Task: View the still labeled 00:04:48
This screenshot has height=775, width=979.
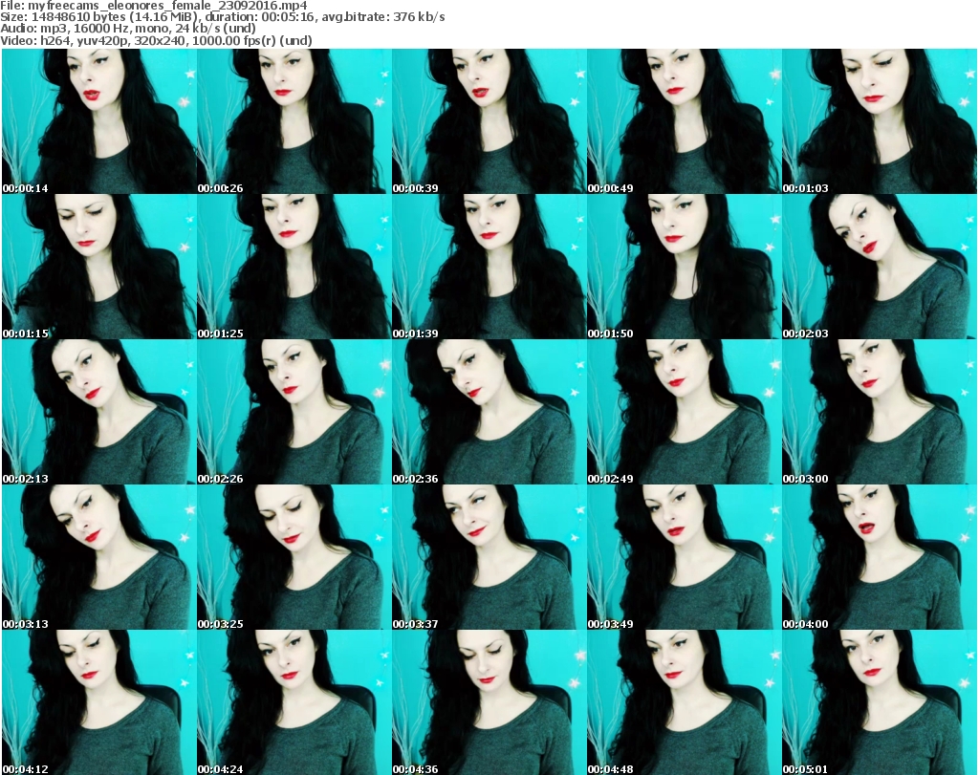Action: (x=684, y=702)
